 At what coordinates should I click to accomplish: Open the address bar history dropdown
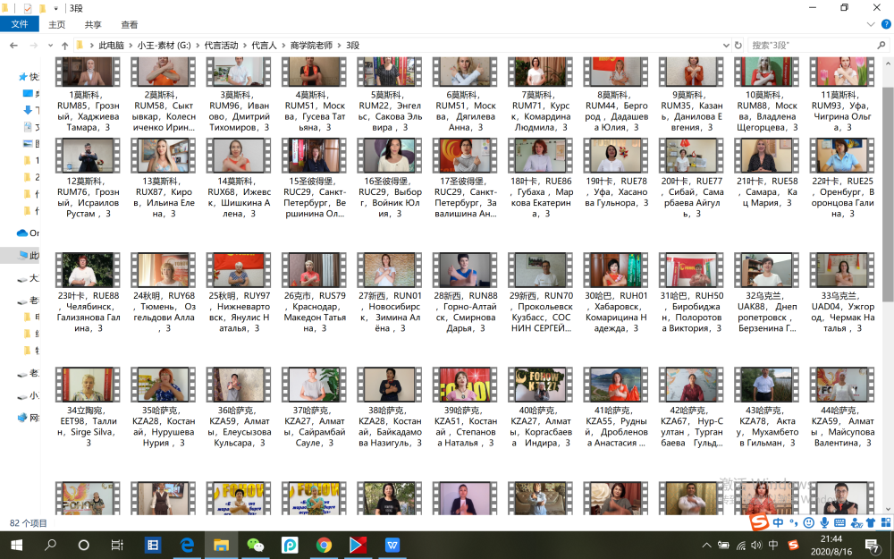(x=726, y=45)
